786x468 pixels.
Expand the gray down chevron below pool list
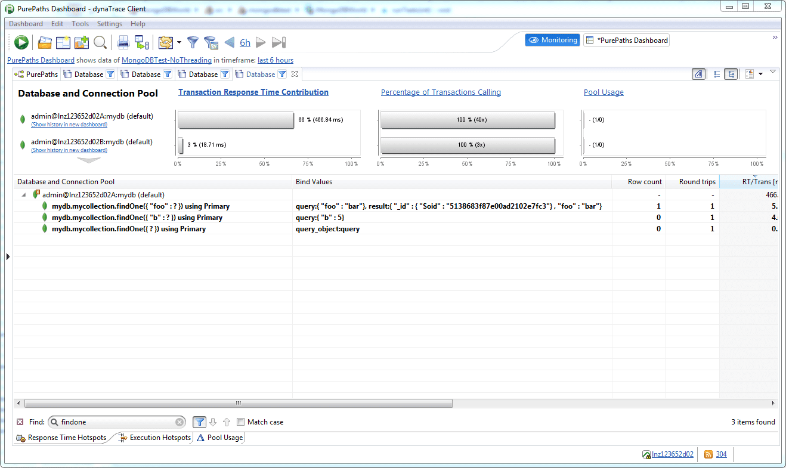click(89, 160)
